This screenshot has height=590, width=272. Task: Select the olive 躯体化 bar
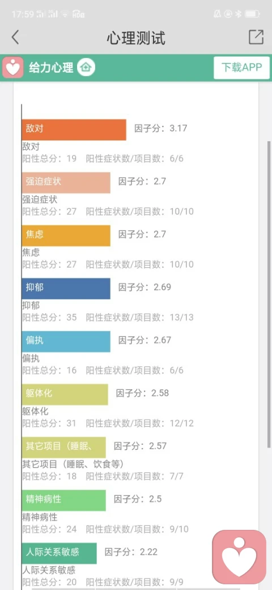point(65,394)
